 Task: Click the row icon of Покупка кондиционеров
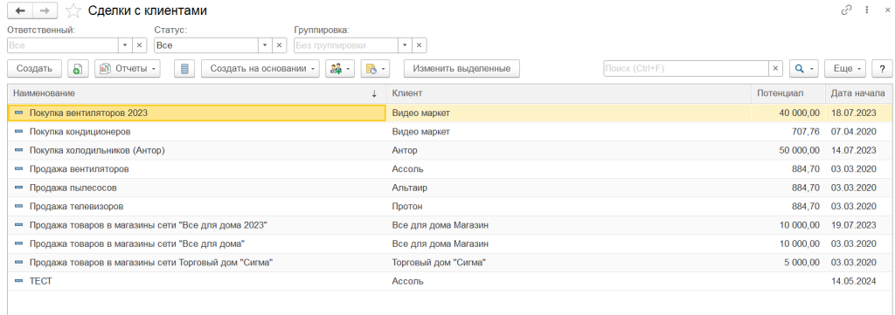pos(18,132)
